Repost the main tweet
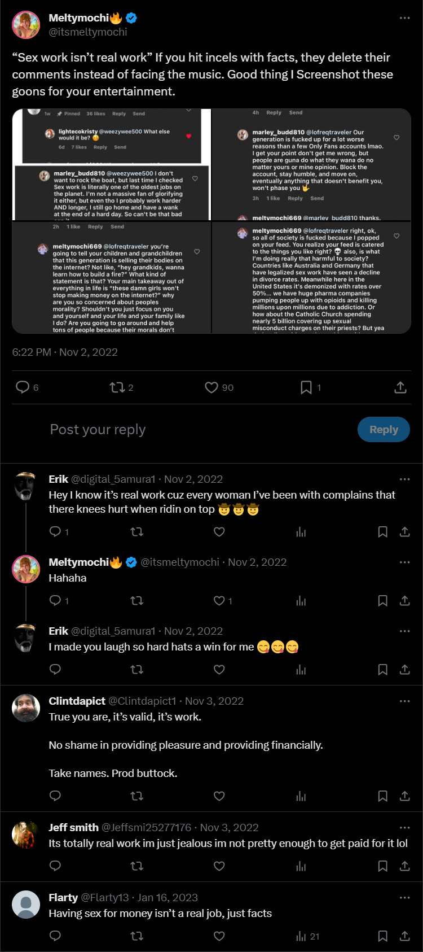The height and width of the screenshot is (952, 423). point(117,387)
